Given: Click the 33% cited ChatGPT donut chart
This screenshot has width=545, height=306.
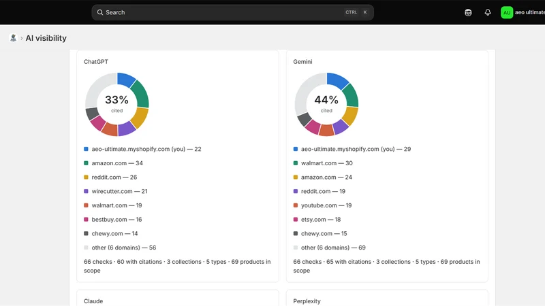Looking at the screenshot, I should click(x=117, y=104).
